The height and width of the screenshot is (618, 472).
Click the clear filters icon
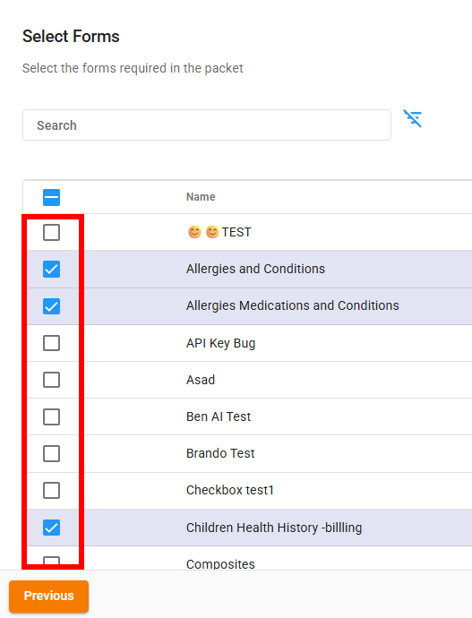tap(413, 118)
